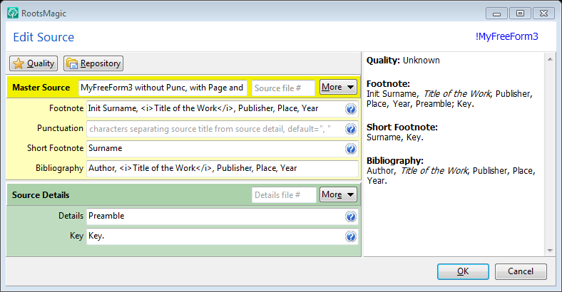
Task: Minimize the RootsMagic window
Action: [x=497, y=14]
